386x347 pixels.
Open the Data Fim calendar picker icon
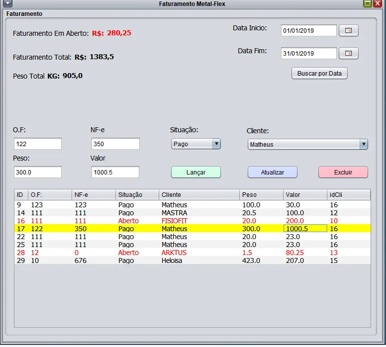pos(348,53)
